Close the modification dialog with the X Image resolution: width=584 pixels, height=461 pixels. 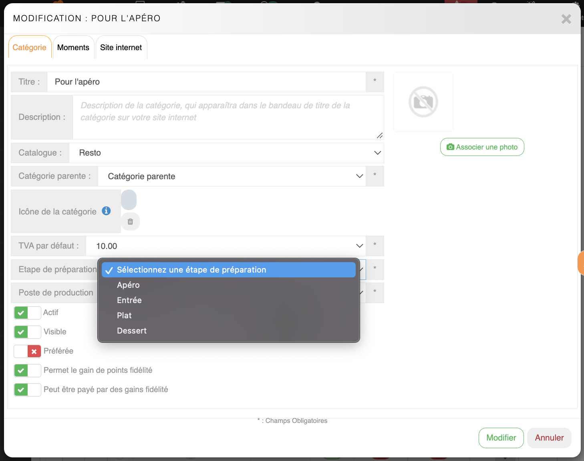[566, 19]
